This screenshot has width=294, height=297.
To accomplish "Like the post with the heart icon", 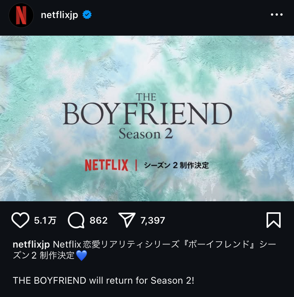I will (x=20, y=220).
